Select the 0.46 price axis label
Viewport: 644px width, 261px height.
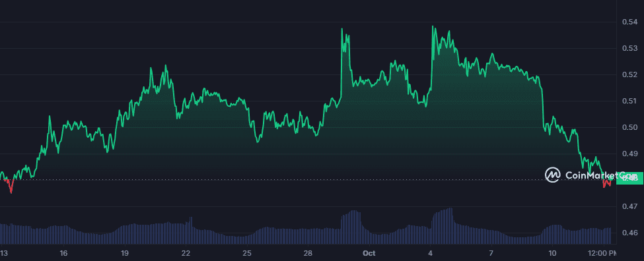[x=631, y=233]
